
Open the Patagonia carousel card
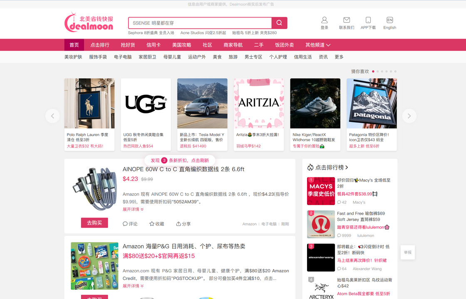coord(372,115)
